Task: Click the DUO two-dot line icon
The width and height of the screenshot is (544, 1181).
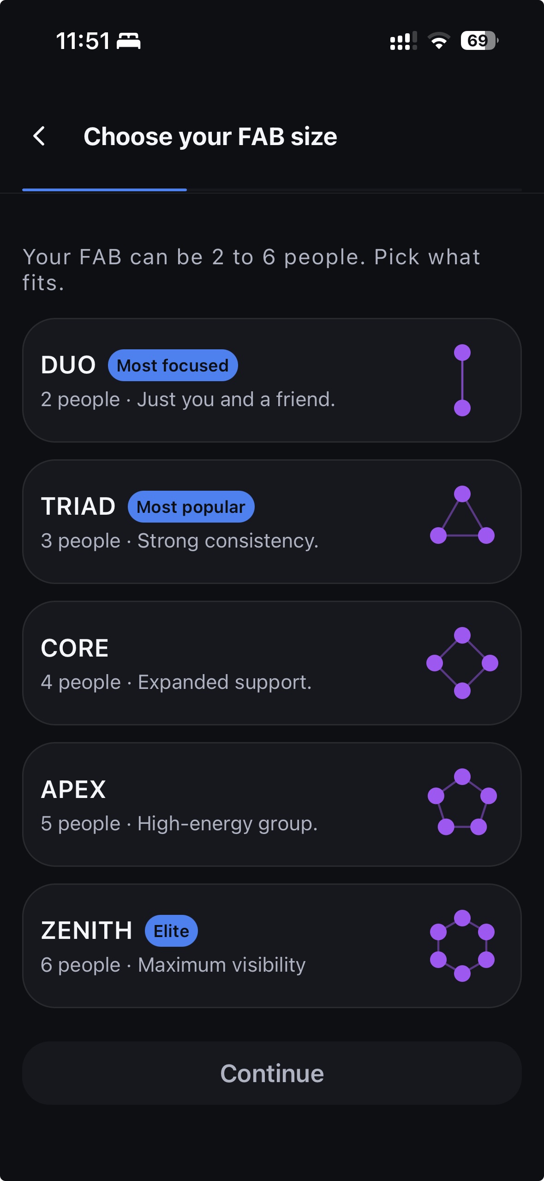Action: 462,380
